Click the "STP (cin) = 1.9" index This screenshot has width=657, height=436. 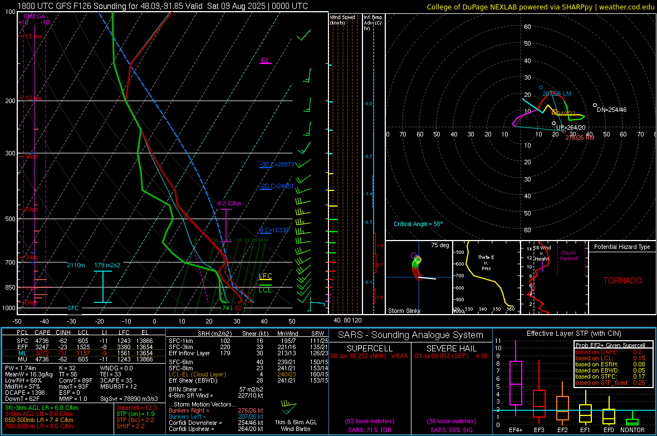point(135,414)
